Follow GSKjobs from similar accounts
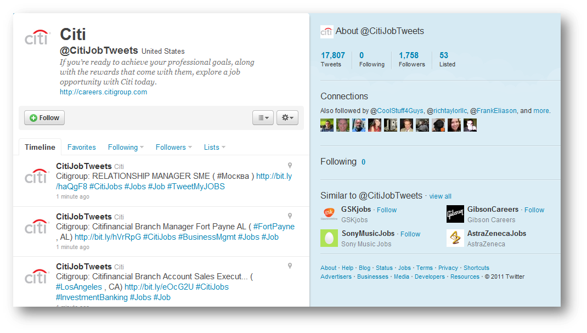Image resolution: width=587 pixels, height=333 pixels. pyautogui.click(x=387, y=210)
